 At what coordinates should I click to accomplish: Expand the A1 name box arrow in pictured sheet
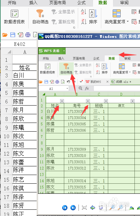point(67,89)
